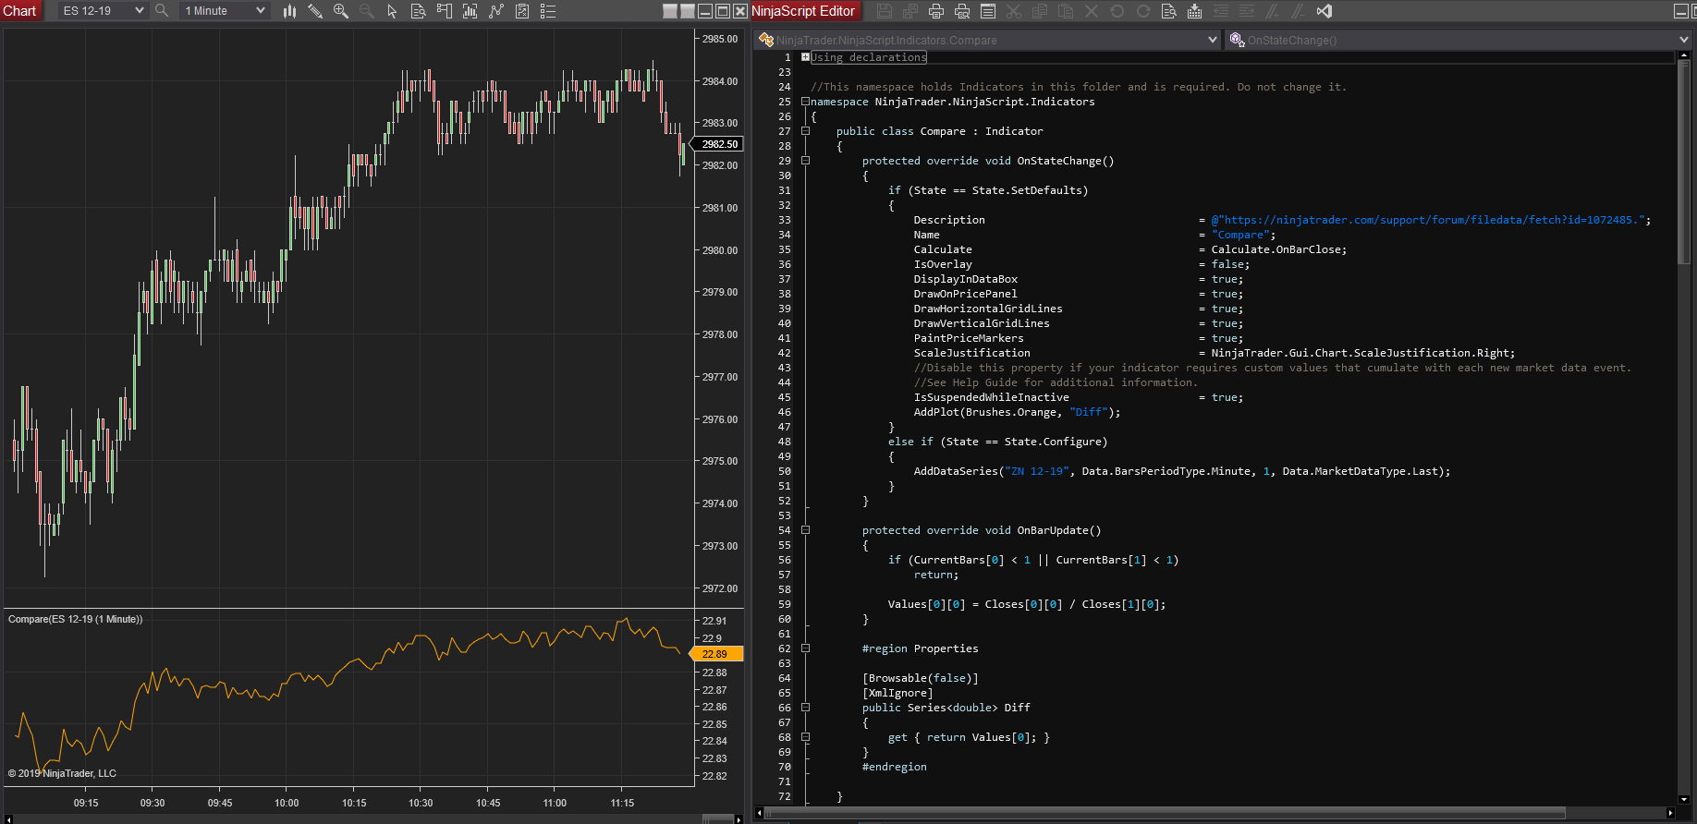Click the Print icon in editor toolbar
1697x824 pixels.
point(936,11)
